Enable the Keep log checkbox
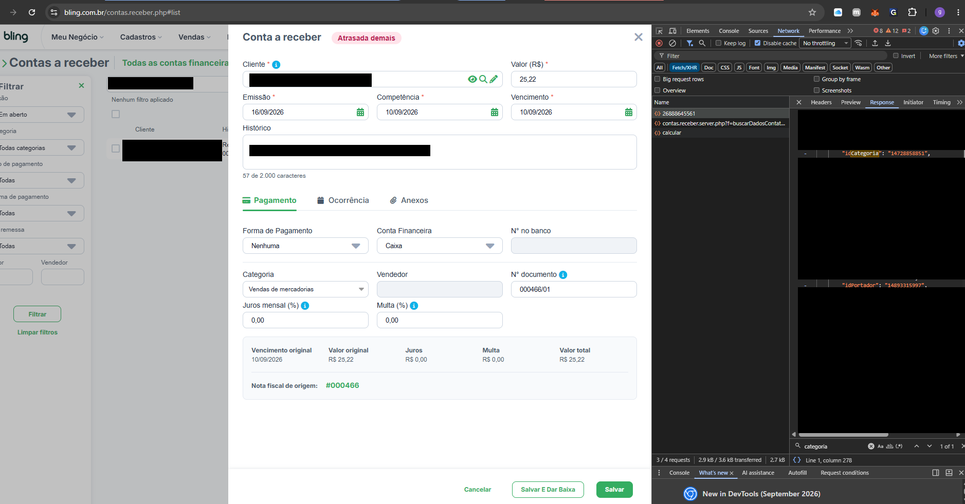This screenshot has width=965, height=504. pyautogui.click(x=719, y=43)
